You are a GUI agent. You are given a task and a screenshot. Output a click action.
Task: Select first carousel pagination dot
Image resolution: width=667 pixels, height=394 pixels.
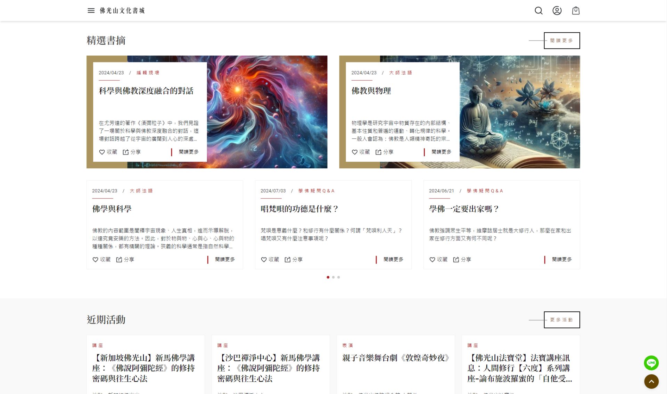(328, 277)
